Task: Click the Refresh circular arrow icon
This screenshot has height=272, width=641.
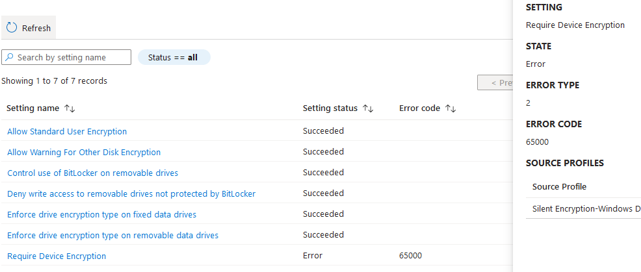Action: (12, 28)
